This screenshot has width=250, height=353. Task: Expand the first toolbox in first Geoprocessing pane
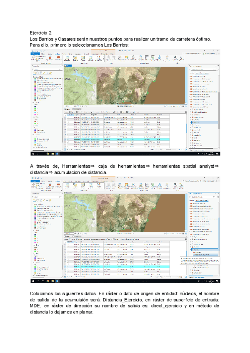coord(190,77)
